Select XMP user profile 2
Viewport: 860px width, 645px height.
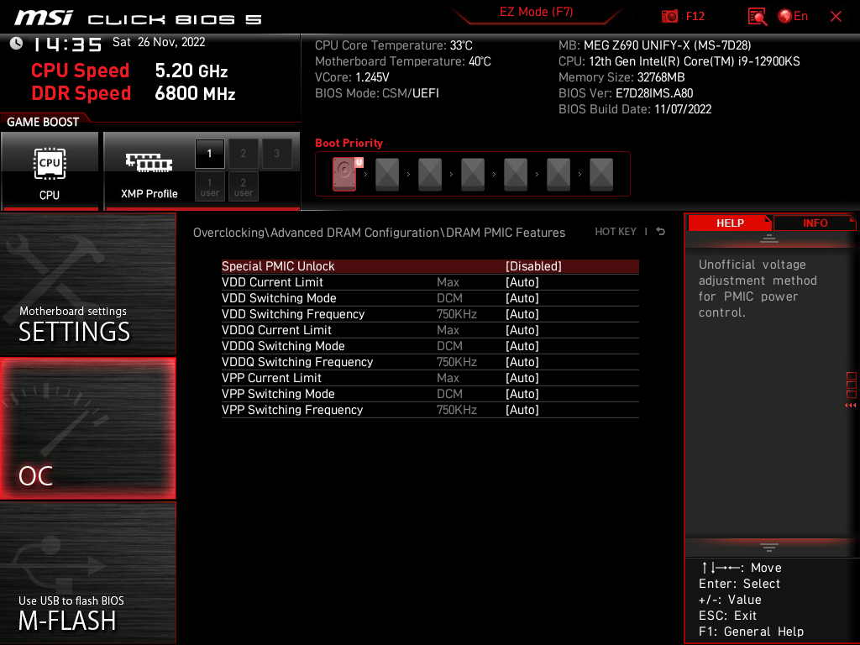click(243, 187)
